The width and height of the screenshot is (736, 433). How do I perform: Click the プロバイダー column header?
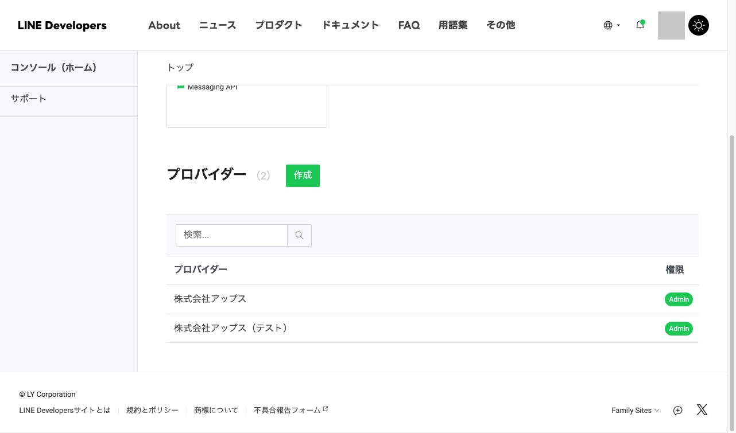[x=200, y=270]
